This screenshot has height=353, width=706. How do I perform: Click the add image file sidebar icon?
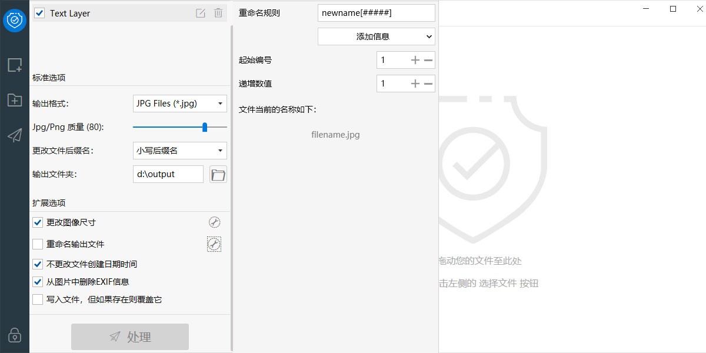[14, 65]
